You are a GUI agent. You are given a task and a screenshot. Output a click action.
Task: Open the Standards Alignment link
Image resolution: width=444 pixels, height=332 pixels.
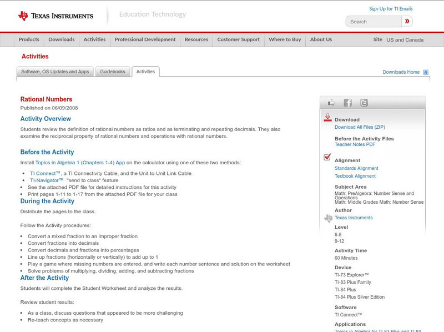(356, 168)
